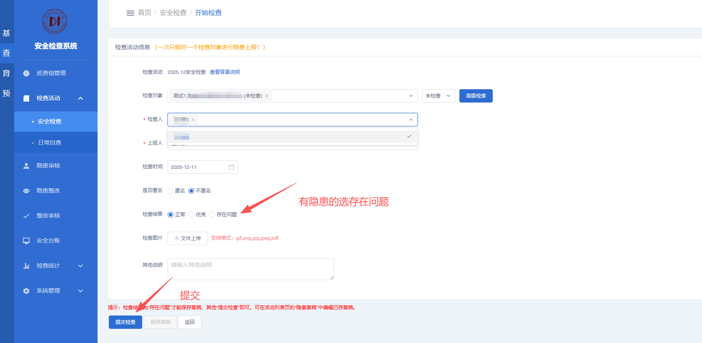Click the 隐患审核 person icon
Screen dimensions: 702x343
coord(26,166)
